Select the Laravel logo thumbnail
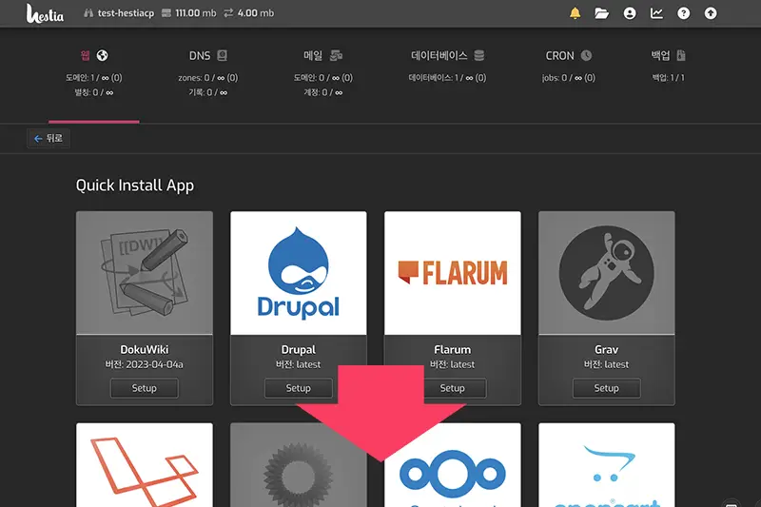The width and height of the screenshot is (761, 507). pos(145,465)
